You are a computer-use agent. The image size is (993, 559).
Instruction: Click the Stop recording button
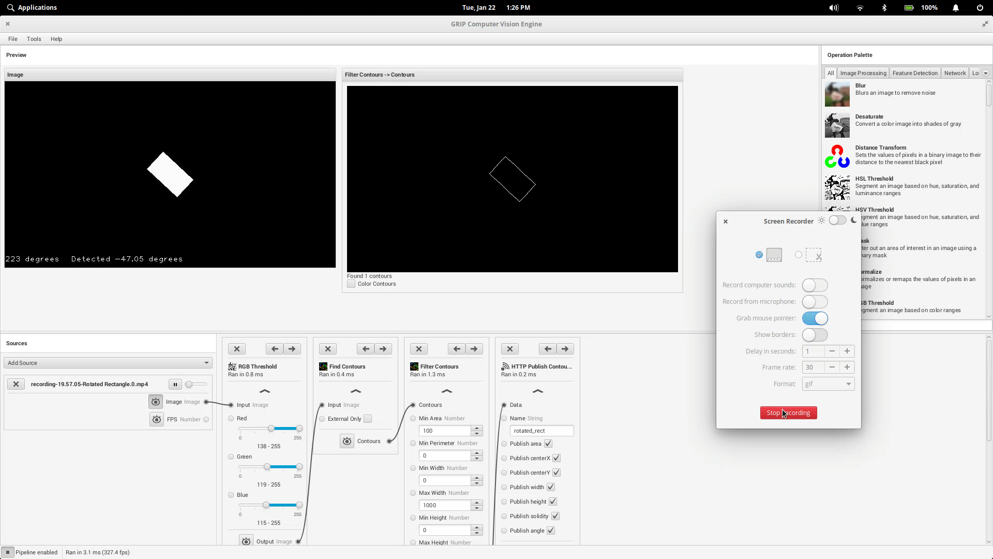point(788,413)
